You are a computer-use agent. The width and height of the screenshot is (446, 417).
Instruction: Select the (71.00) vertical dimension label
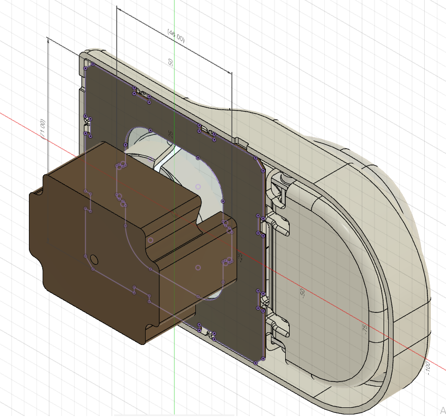43,129
